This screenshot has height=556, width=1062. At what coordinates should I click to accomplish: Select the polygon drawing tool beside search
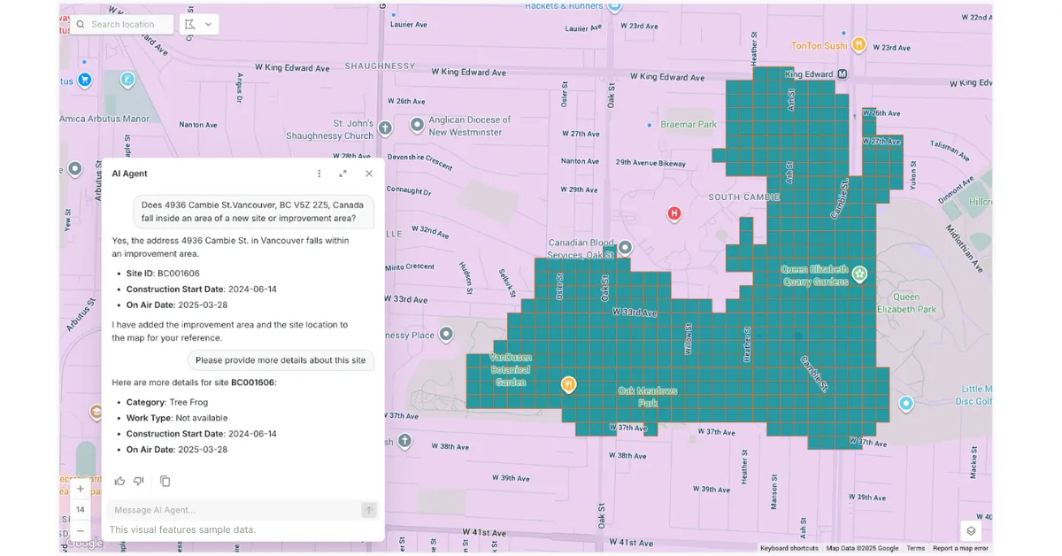point(193,24)
